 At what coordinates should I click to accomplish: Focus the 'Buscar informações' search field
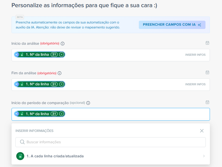110,142
